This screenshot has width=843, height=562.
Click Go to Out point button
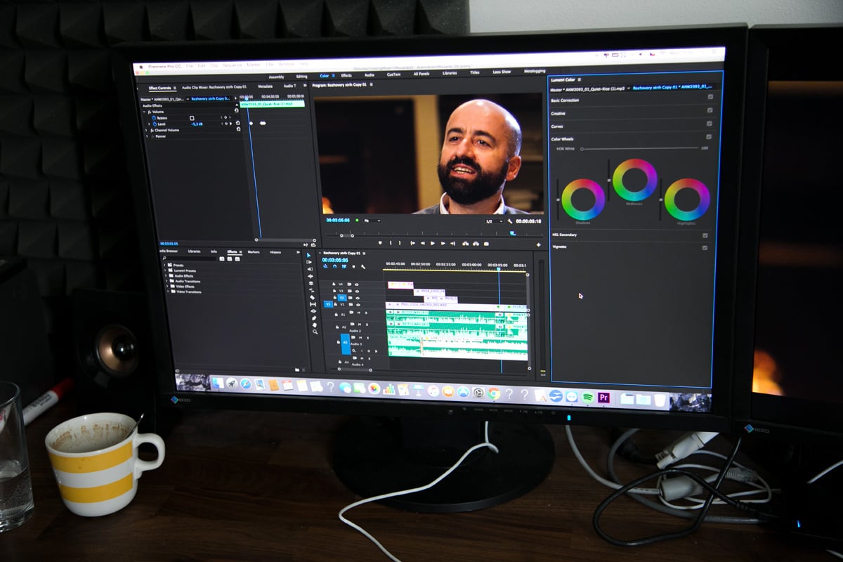(452, 243)
